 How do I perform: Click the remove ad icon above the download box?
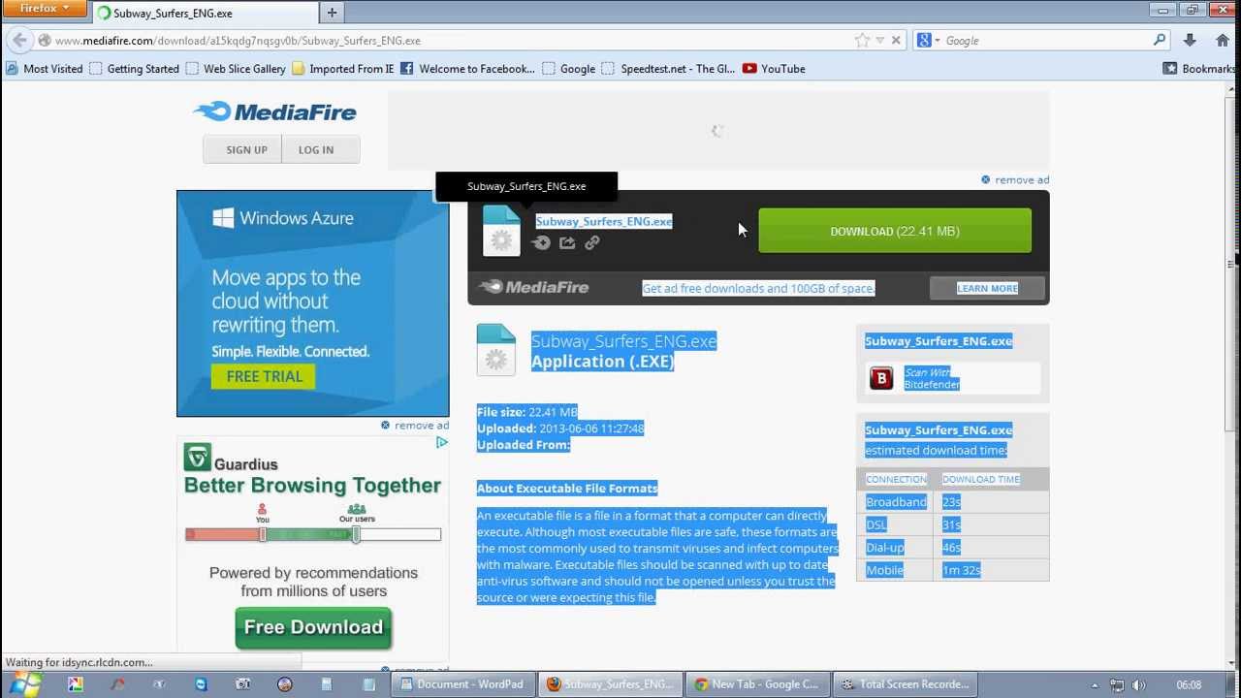click(x=985, y=179)
